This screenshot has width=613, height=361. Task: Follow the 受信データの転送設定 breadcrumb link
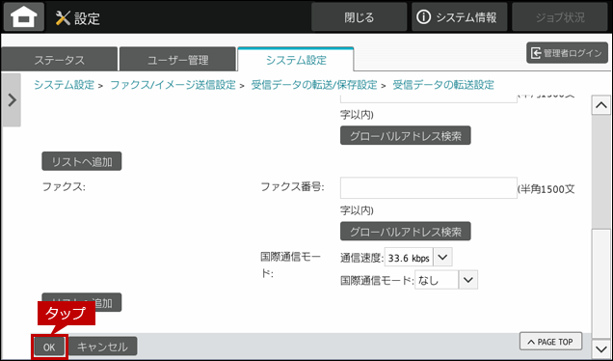443,85
